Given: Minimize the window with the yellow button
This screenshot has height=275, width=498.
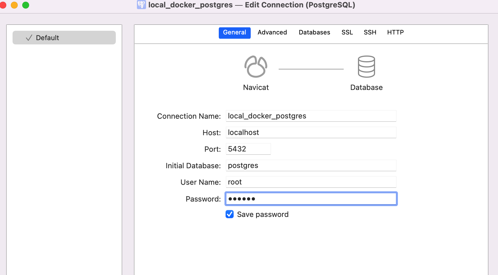Looking at the screenshot, I should click(14, 5).
